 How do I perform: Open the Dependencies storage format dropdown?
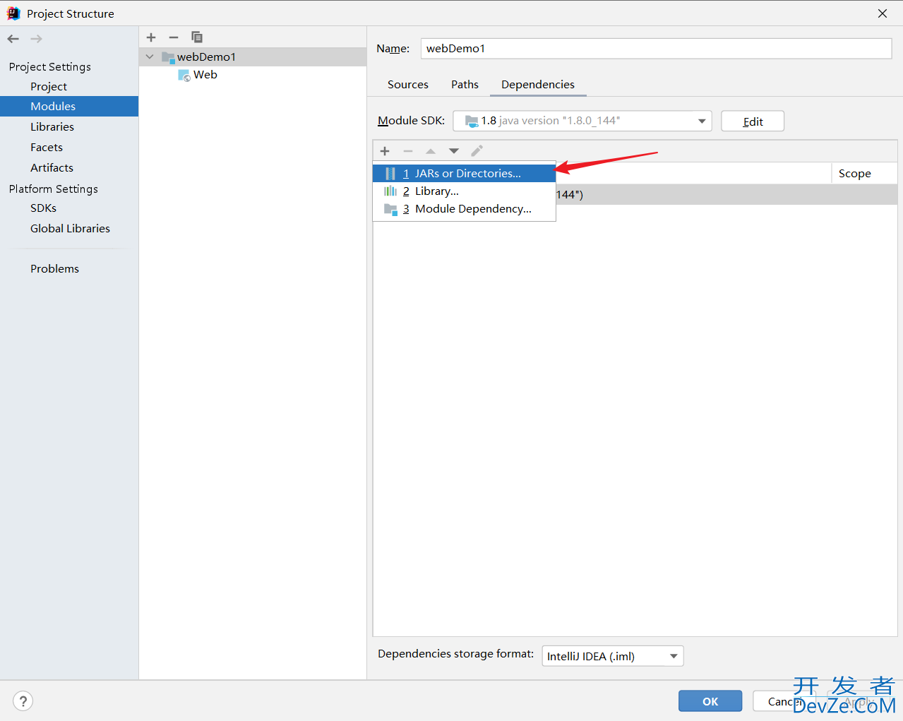point(613,656)
